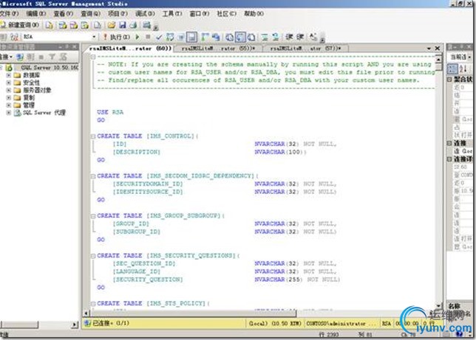This screenshot has width=476, height=340.
Task: Sort properties with Categorized button
Action: pyautogui.click(x=452, y=69)
